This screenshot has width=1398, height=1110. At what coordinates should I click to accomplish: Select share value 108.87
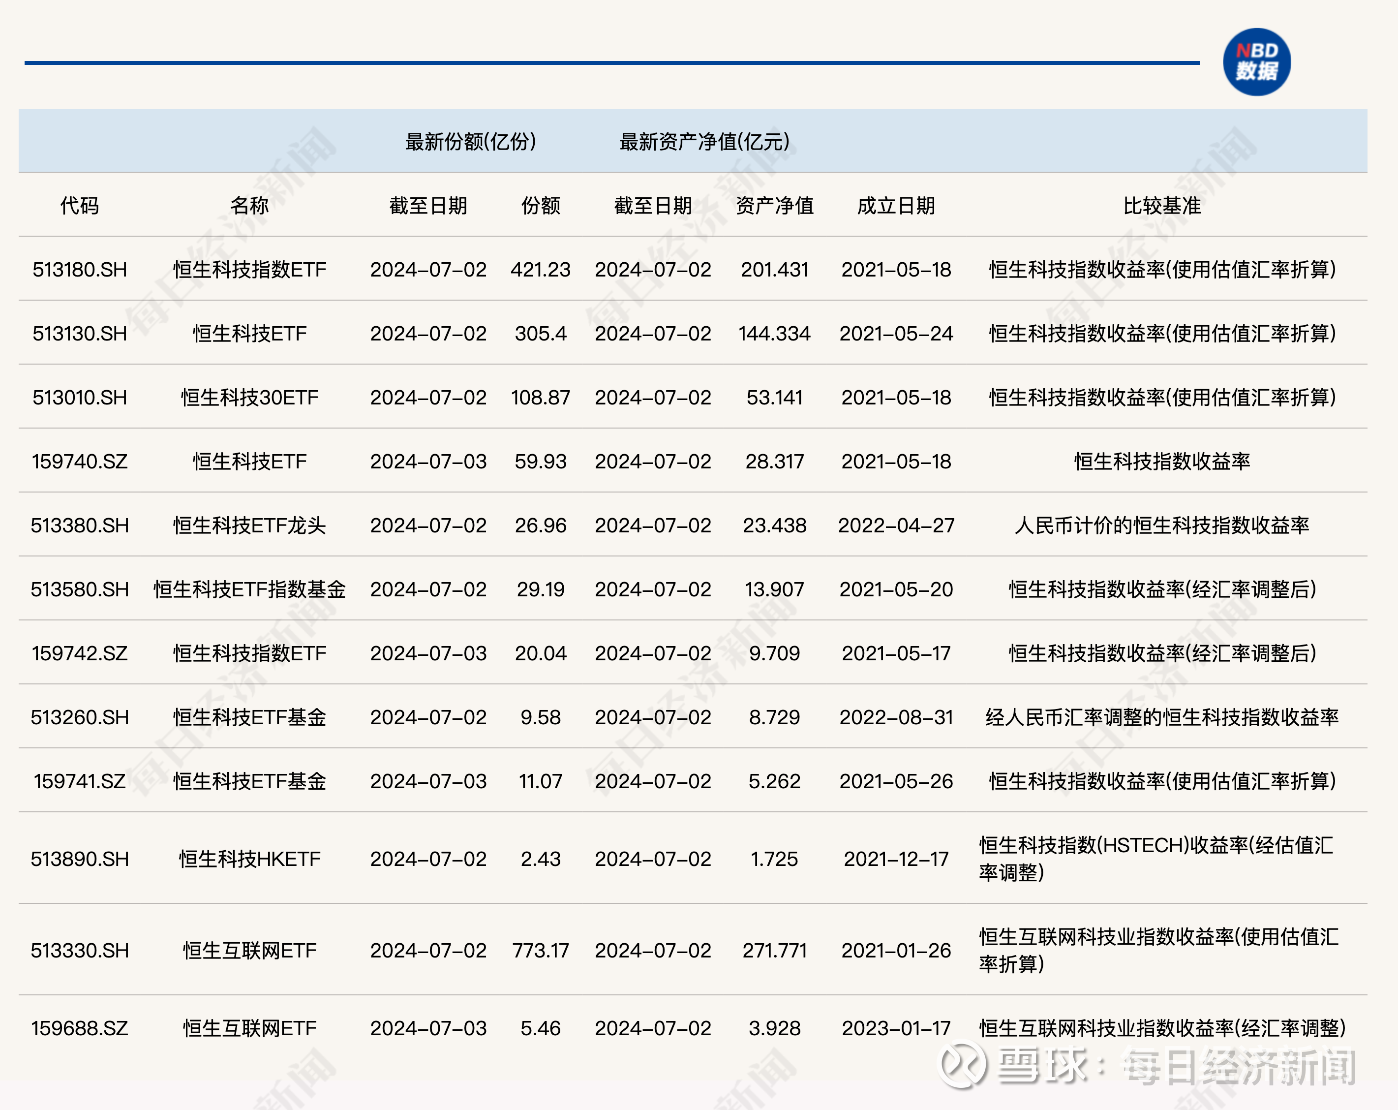click(541, 397)
